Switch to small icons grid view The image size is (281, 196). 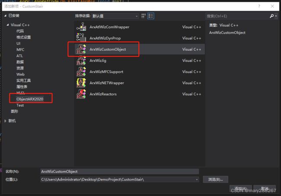[144, 16]
